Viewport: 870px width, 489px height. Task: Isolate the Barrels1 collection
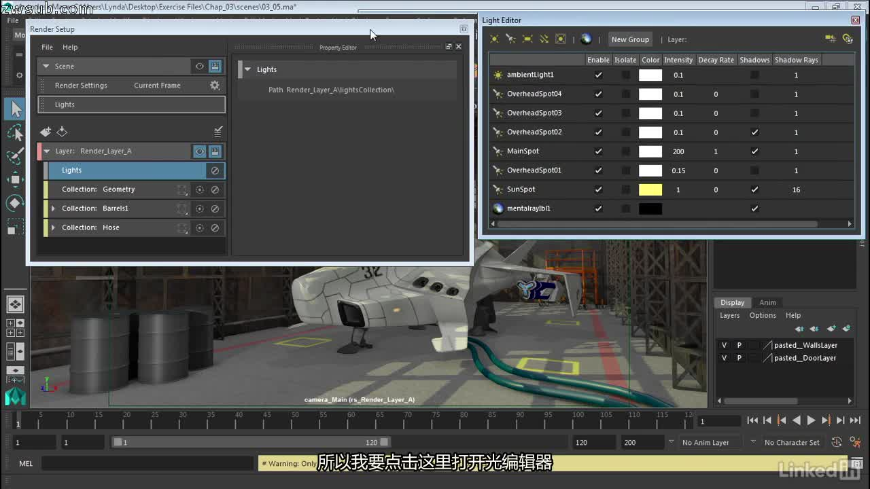[200, 209]
